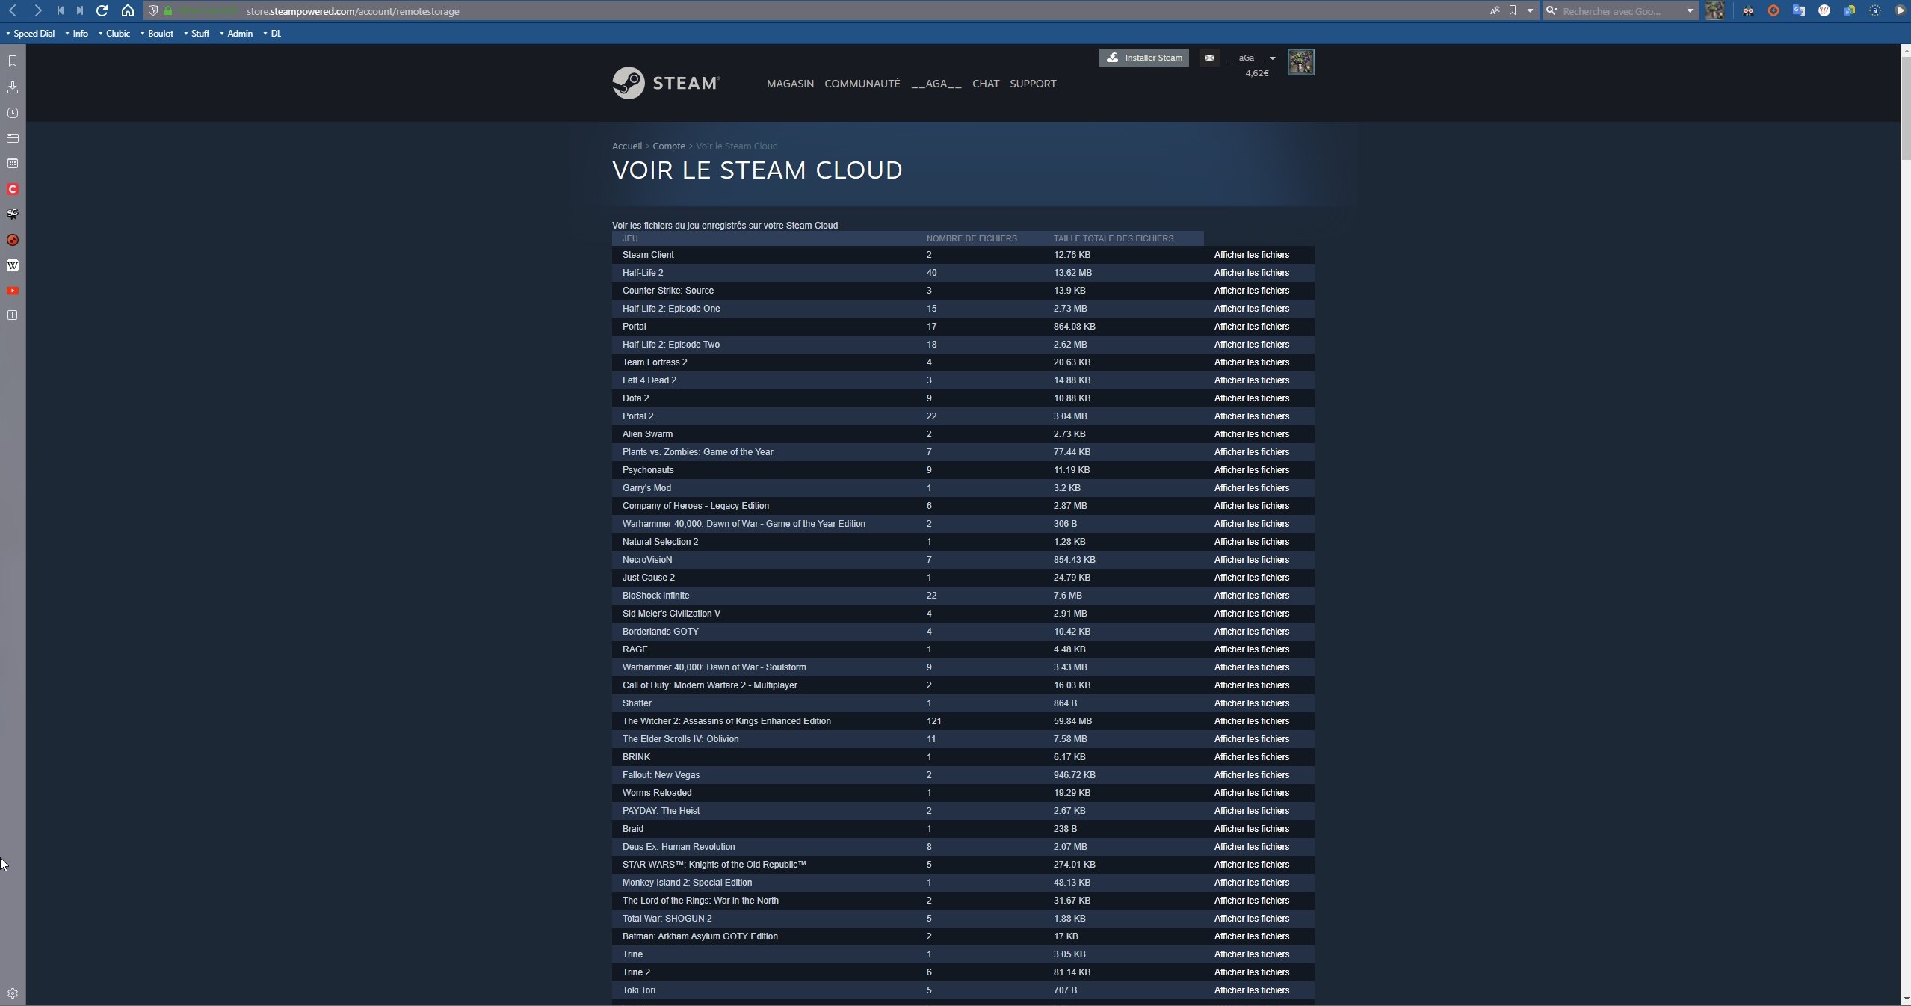Click the Steam profile avatar thumbnail

point(1300,62)
